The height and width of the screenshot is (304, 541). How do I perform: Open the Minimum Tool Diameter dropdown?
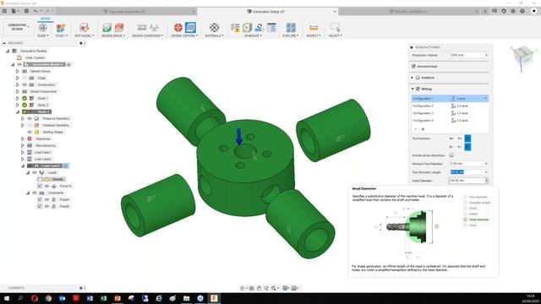(x=486, y=164)
